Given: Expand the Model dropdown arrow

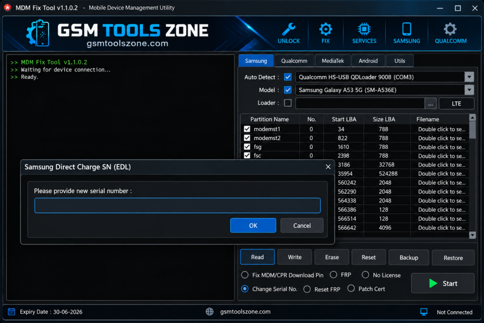Looking at the screenshot, I should pyautogui.click(x=469, y=90).
